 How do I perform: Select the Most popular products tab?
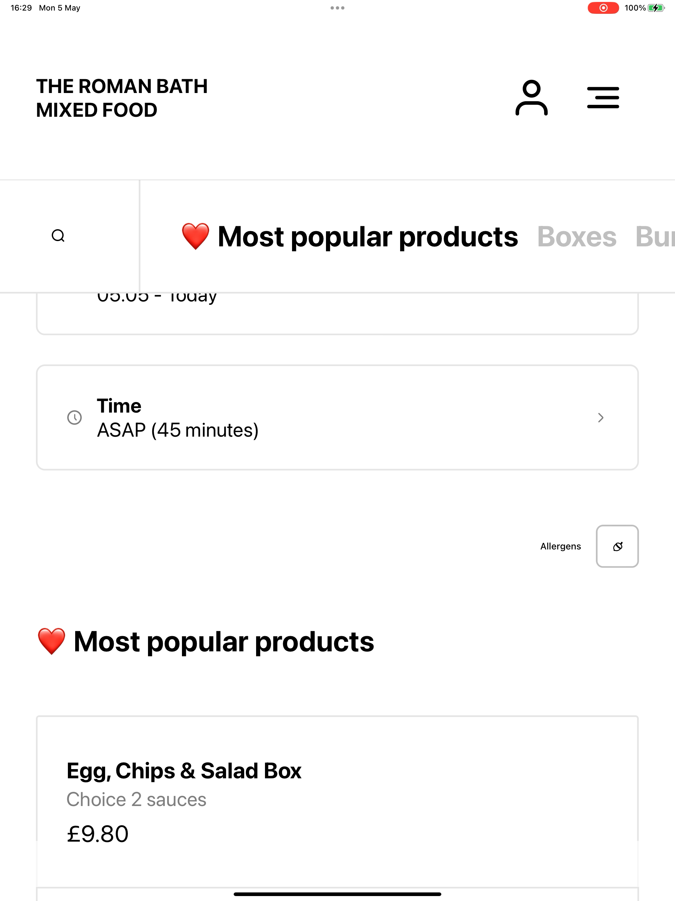coord(350,237)
